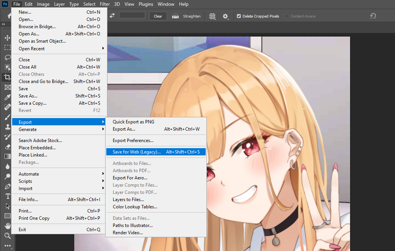The image size is (395, 251).
Task: Choose Save for Web (Legacy)
Action: [x=156, y=152]
